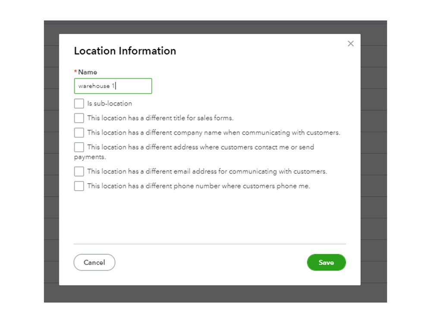431x323 pixels.
Task: Close the Location Information dialog
Action: [350, 44]
